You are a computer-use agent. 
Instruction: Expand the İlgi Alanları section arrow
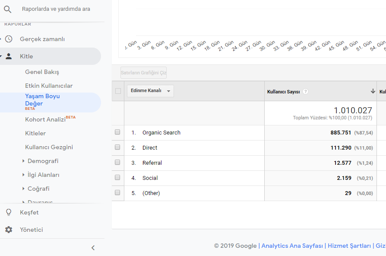pos(23,175)
